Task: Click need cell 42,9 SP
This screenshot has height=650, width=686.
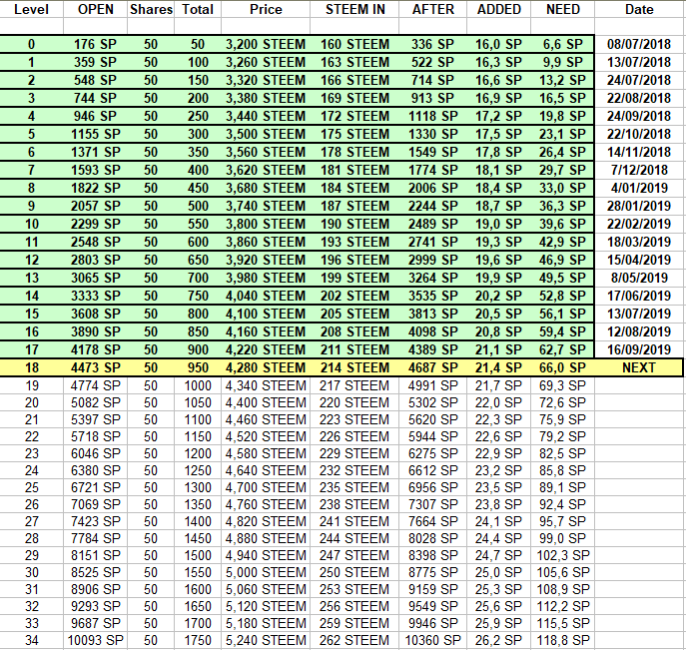Action: click(x=562, y=242)
